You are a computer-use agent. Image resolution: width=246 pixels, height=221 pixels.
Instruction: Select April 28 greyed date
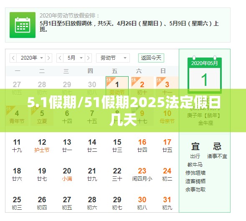[x=42, y=88]
